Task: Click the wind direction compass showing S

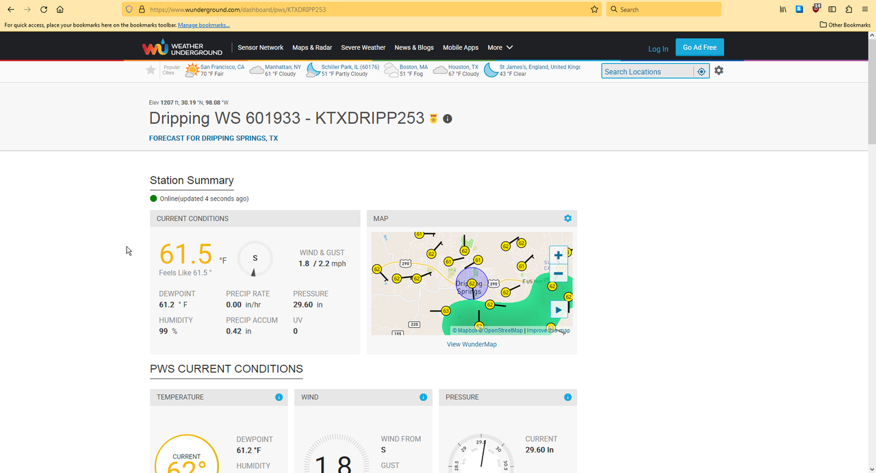Action: click(255, 258)
